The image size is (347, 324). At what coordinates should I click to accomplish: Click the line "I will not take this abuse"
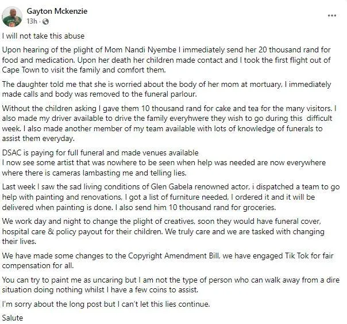pos(43,36)
